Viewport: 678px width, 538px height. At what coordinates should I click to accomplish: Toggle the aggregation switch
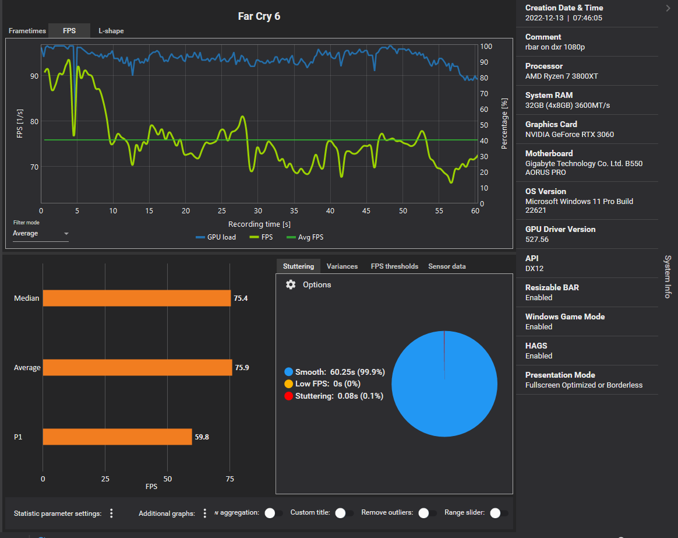(273, 513)
